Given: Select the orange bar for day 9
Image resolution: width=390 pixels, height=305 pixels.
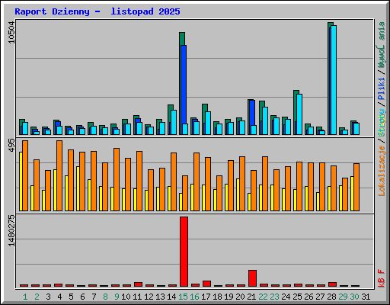Looking at the screenshot, I should [117, 179].
